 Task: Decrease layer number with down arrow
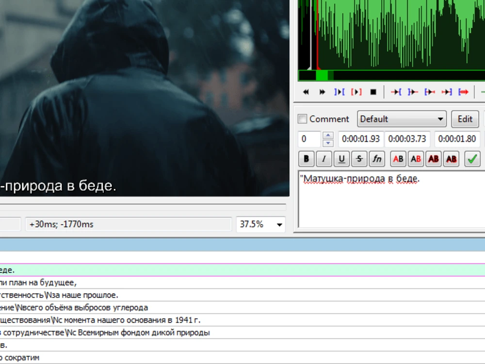328,143
